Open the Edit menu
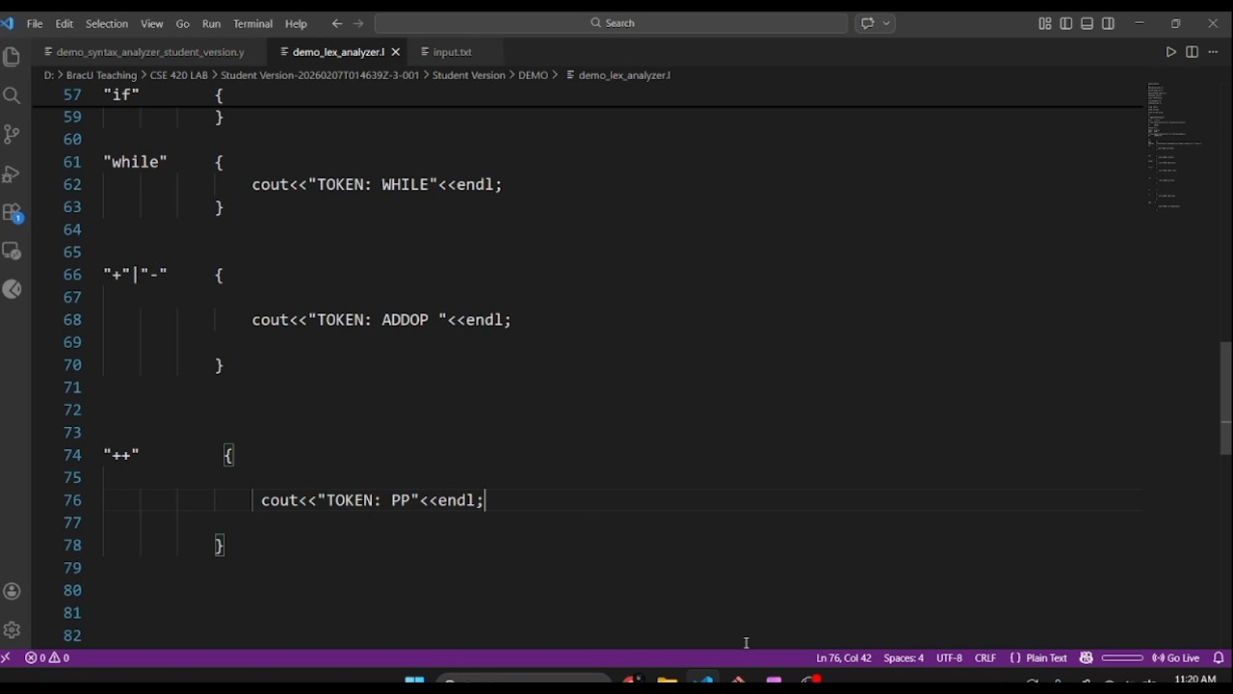This screenshot has width=1233, height=694. [65, 23]
